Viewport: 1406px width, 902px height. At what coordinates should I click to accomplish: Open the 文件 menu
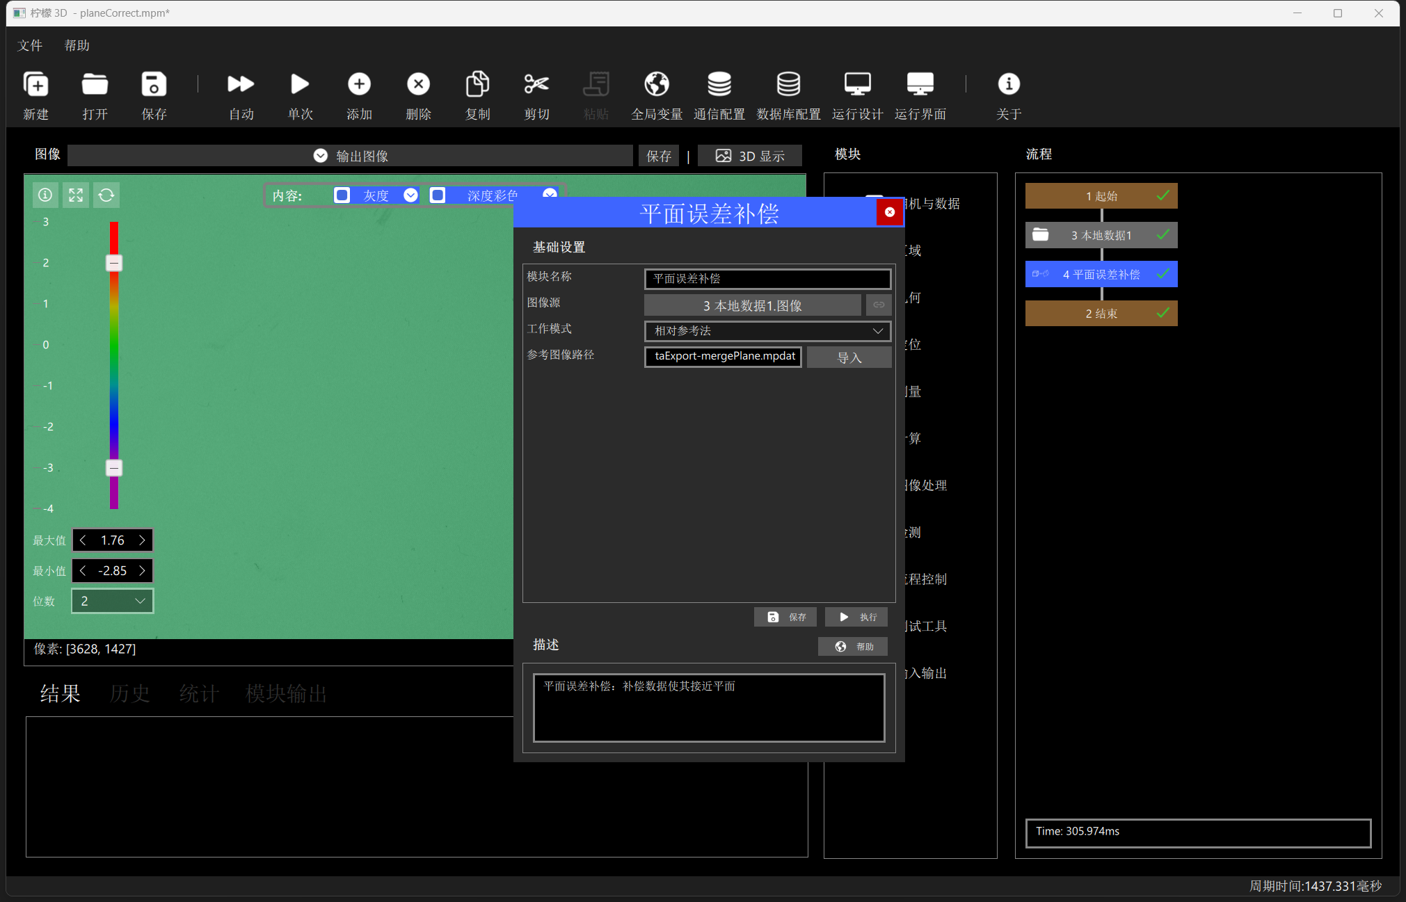[30, 45]
